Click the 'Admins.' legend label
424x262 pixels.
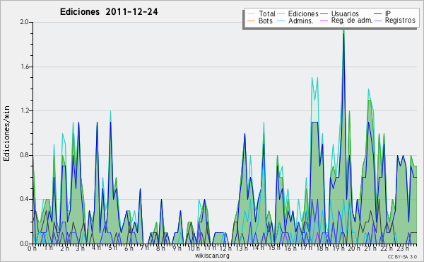tap(301, 21)
